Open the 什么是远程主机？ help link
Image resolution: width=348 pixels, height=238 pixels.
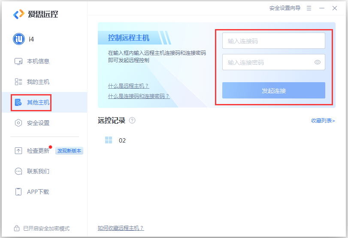[128, 86]
